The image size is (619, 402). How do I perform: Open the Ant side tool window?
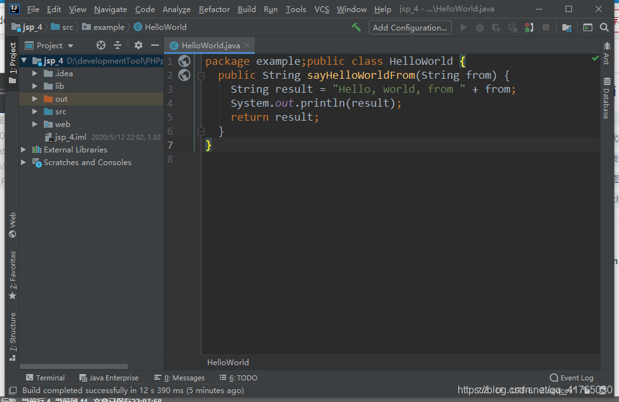[x=606, y=53]
